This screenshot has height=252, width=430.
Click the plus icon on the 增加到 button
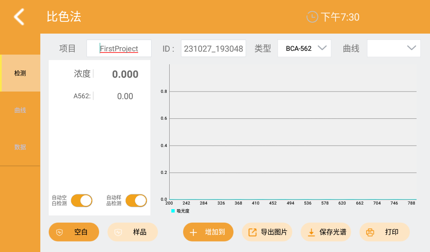(x=193, y=232)
